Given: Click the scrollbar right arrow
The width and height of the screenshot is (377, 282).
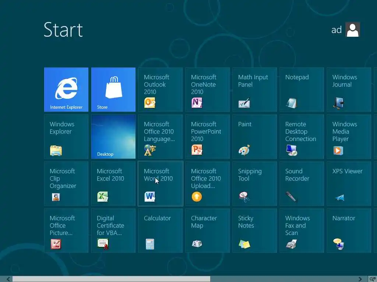Looking at the screenshot, I should [x=360, y=279].
